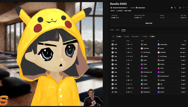The width and height of the screenshot is (188, 107).
Task: Open the transaction arrow for the 7h ago sale
Action: (186, 44)
